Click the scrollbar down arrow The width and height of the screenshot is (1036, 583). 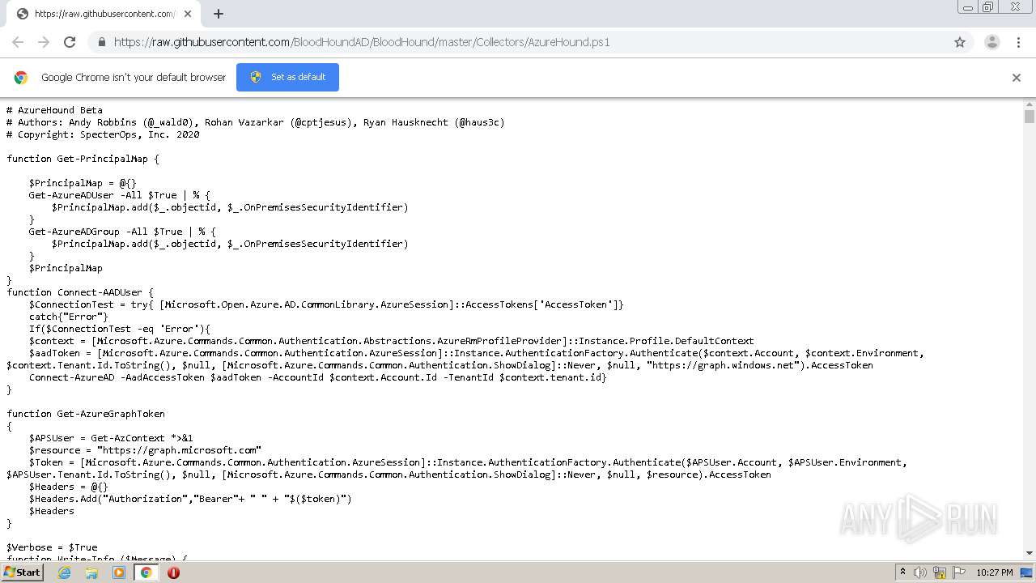point(1030,553)
